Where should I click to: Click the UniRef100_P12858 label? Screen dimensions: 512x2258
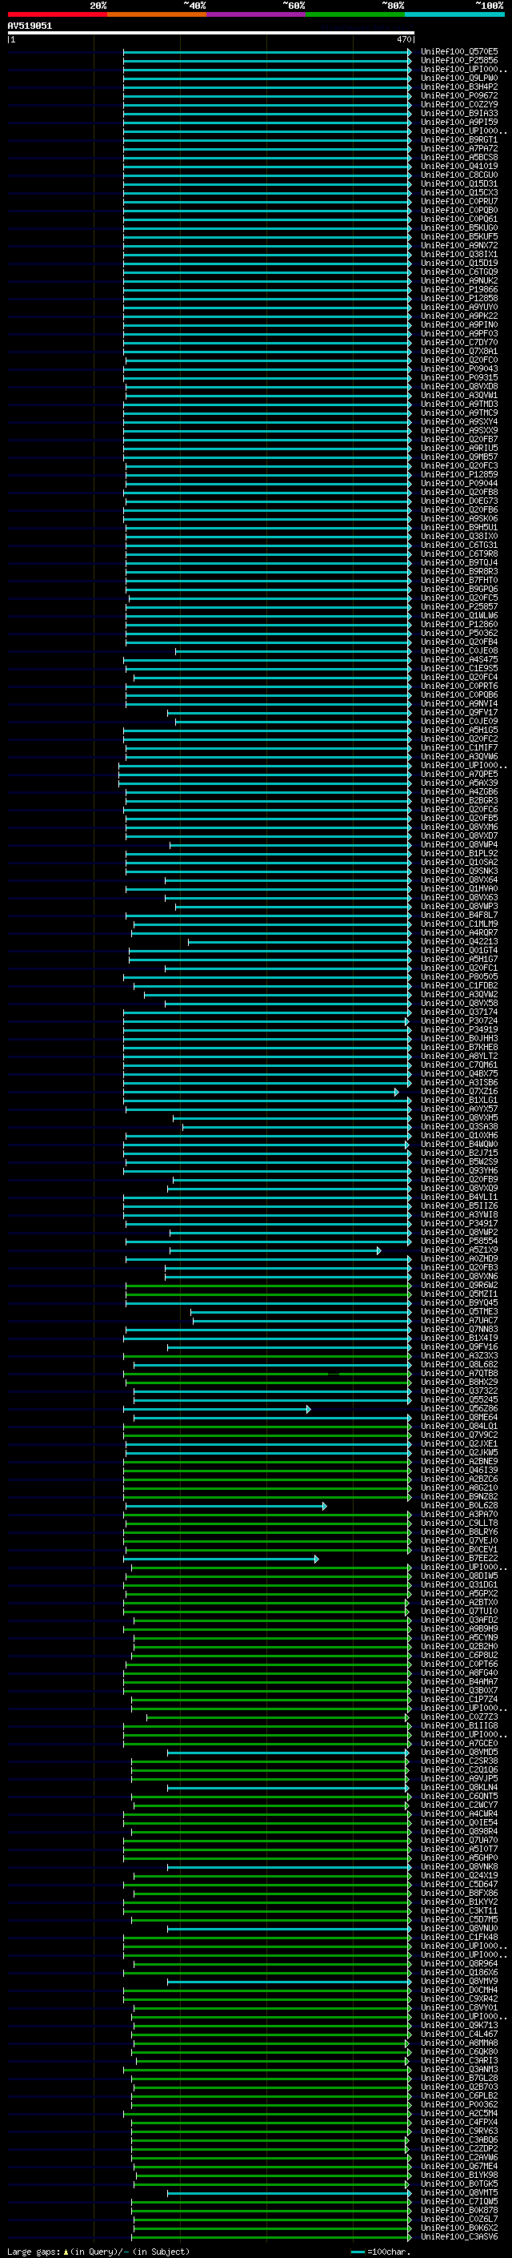[459, 298]
